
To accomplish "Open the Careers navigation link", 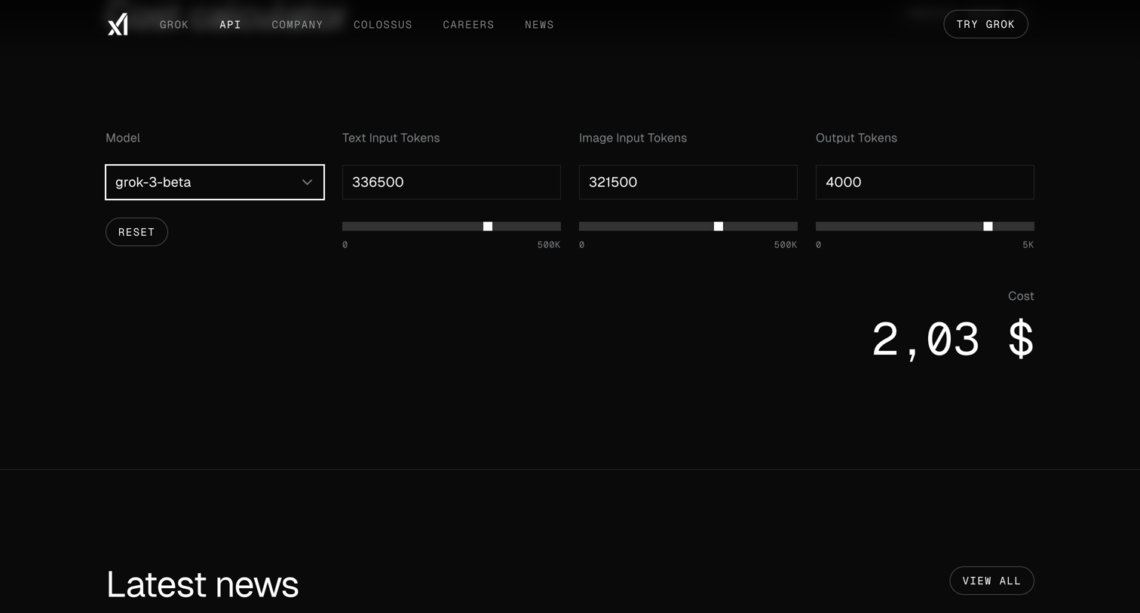I will 468,25.
